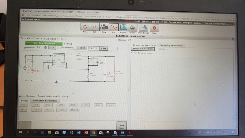
Task: Click the L1 inductor in the schematic
Action: pyautogui.click(x=79, y=56)
